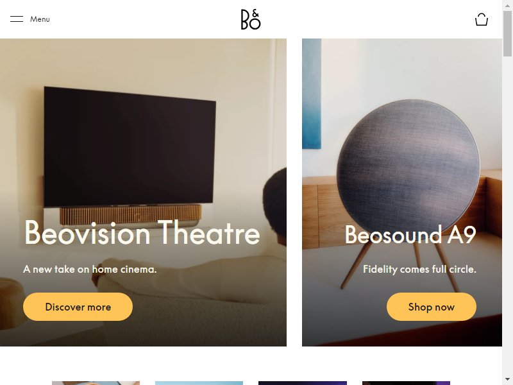Click 'Fidelity comes full circle' text
The width and height of the screenshot is (513, 385).
point(419,269)
